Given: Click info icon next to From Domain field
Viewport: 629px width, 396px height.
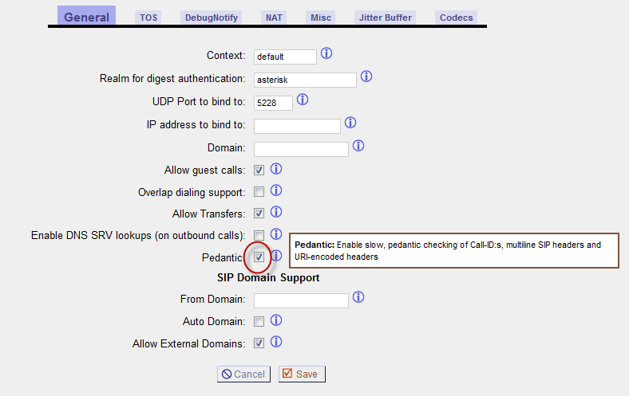Looking at the screenshot, I should (358, 297).
